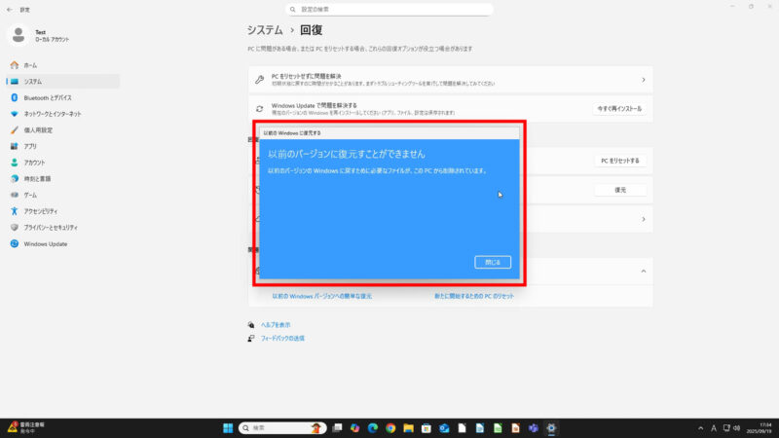Open Windows Update in the sidebar
779x438 pixels.
(45, 244)
